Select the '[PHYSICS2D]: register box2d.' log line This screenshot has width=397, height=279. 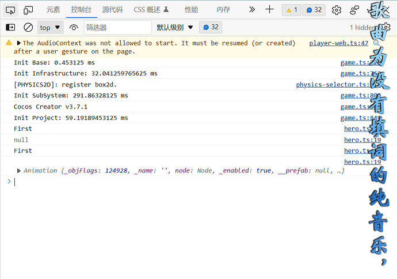coord(66,85)
